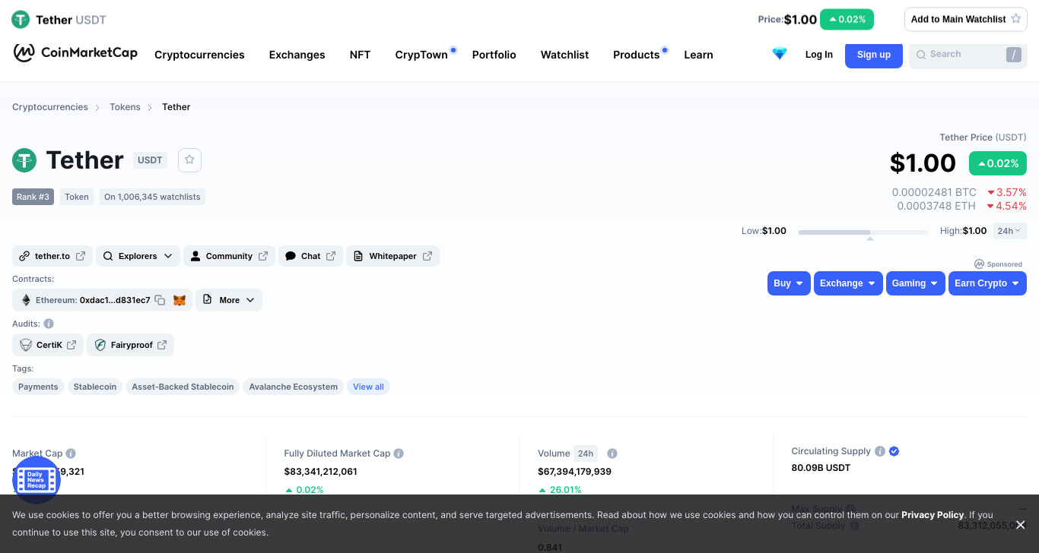Click Log In

pos(819,55)
